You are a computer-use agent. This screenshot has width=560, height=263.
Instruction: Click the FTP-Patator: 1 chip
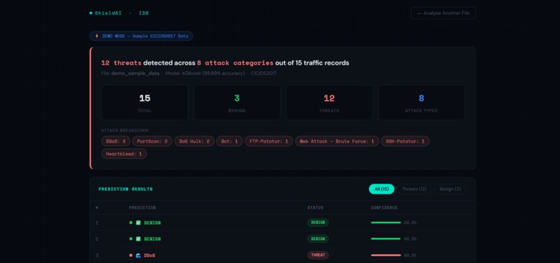tap(269, 141)
